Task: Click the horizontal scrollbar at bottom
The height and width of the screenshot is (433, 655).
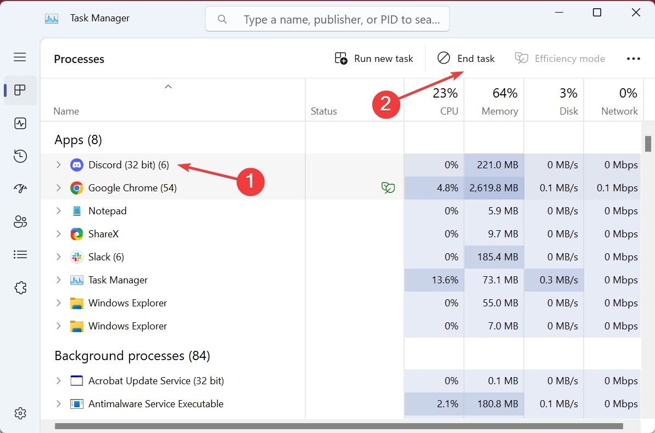Action: coord(339,426)
